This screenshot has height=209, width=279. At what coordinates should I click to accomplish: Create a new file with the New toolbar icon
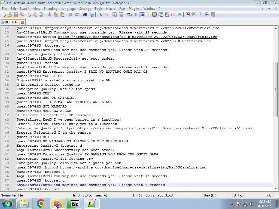click(x=4, y=15)
